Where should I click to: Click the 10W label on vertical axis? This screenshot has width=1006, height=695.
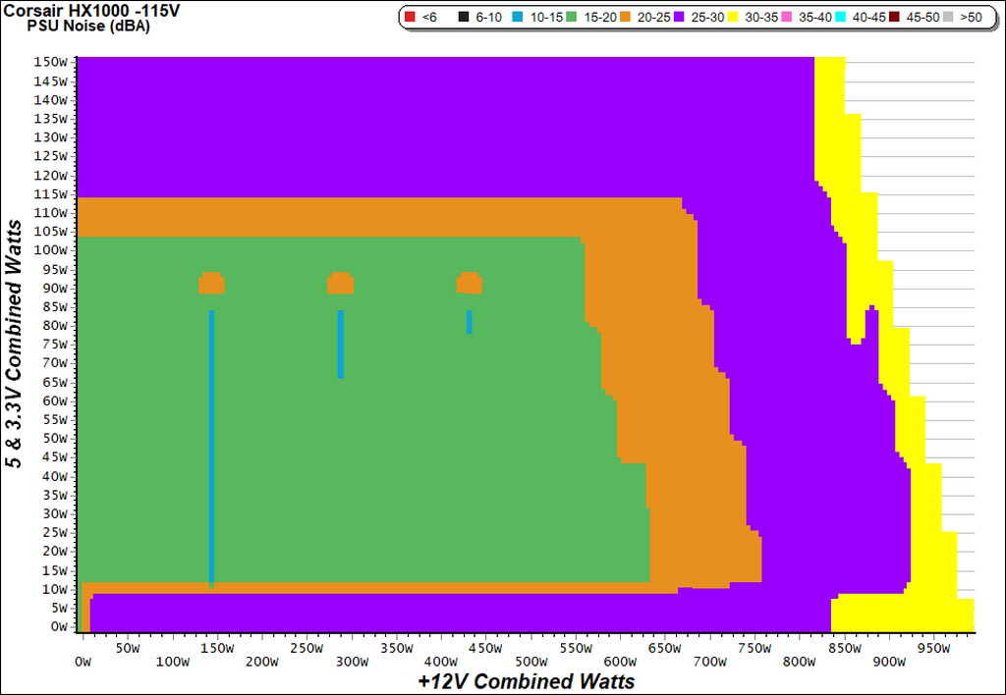[54, 589]
